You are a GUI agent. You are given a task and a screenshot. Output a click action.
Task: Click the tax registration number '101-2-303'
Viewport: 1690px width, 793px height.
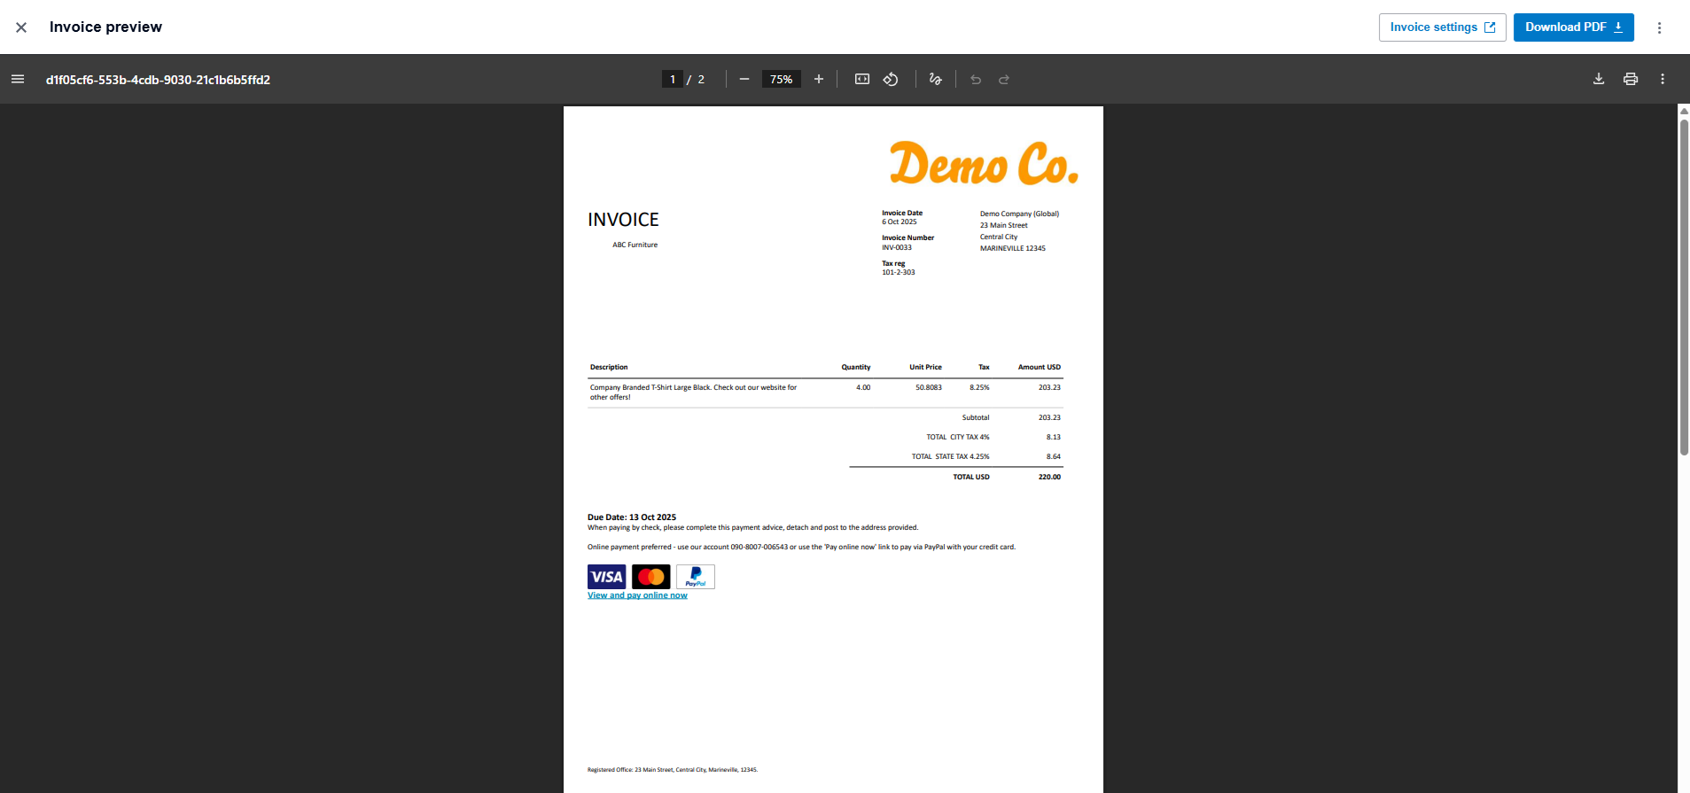(899, 272)
